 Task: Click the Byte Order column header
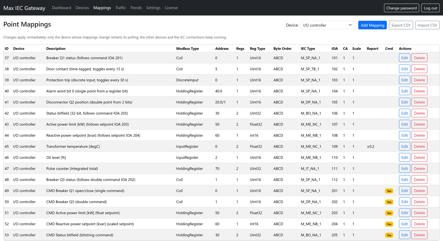click(x=282, y=48)
